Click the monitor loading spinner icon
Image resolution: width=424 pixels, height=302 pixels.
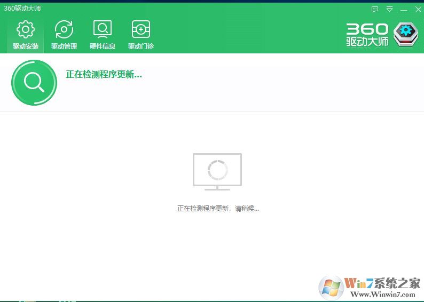pyautogui.click(x=217, y=171)
